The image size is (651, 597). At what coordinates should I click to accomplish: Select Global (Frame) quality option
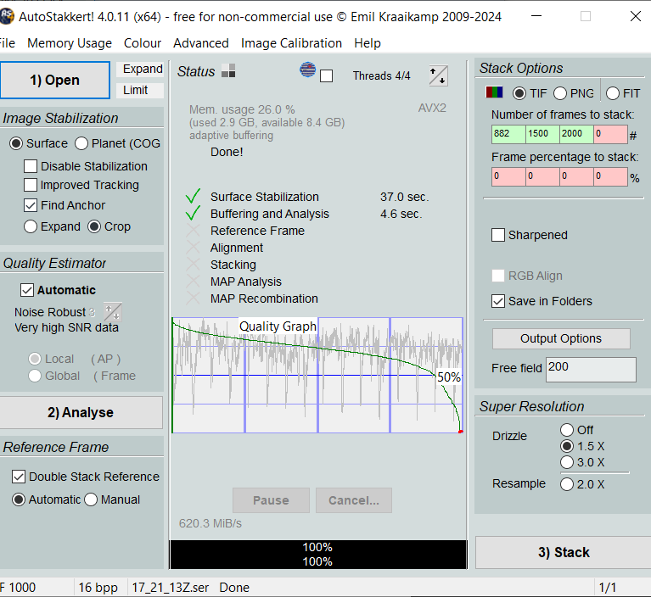pos(82,376)
